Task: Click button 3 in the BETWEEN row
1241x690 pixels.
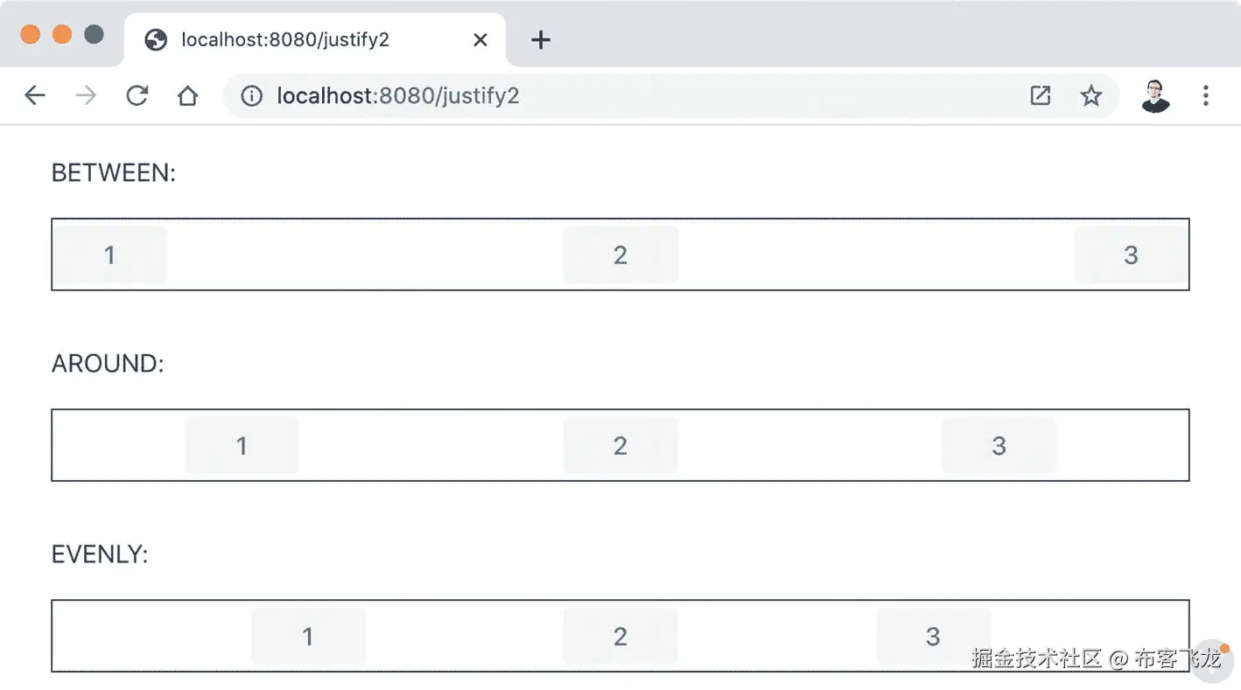Action: coord(1131,254)
